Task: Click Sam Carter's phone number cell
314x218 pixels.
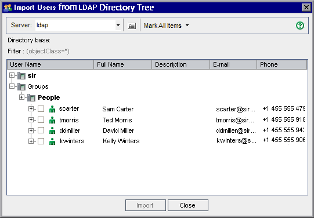Action: click(x=284, y=108)
